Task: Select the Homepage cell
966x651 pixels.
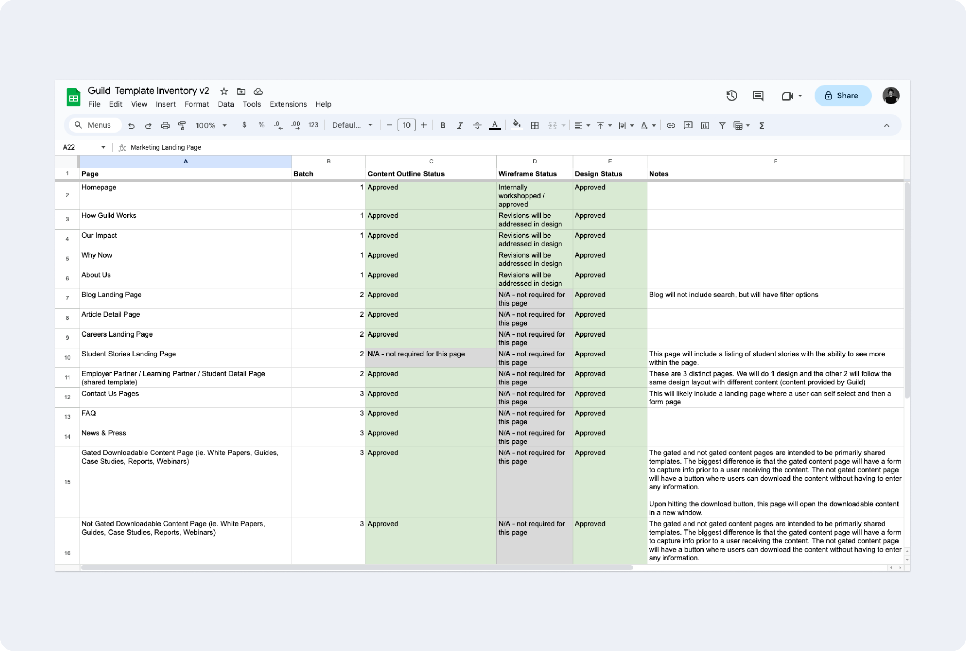Action: point(185,195)
